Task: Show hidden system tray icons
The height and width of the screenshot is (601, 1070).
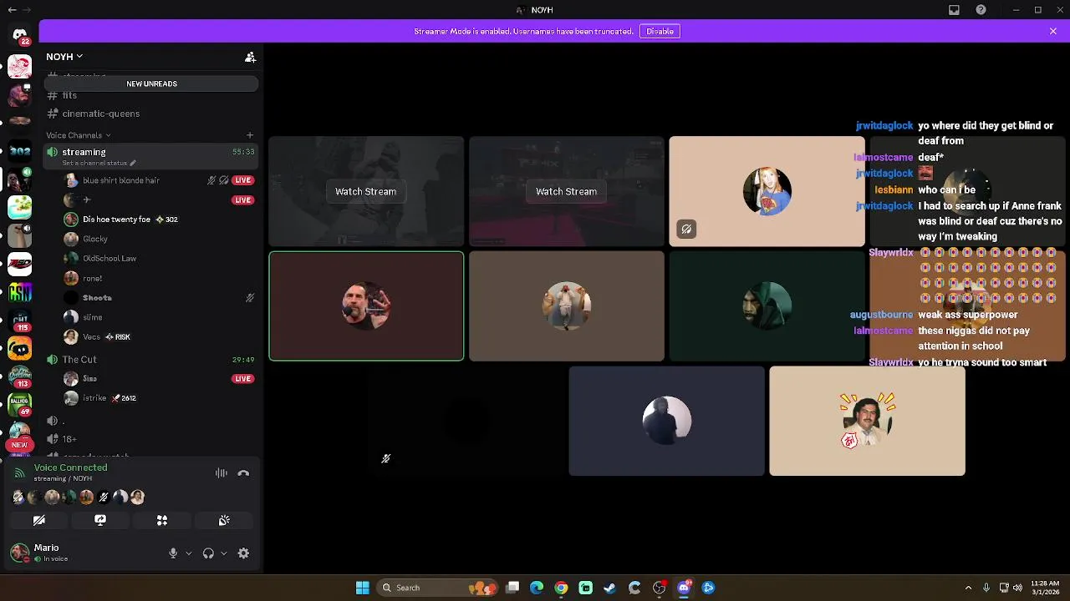Action: pyautogui.click(x=968, y=588)
